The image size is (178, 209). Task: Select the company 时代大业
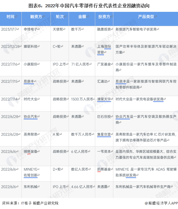[31, 99]
